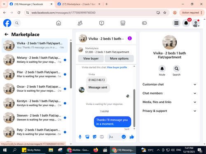Open the Paty conversation
206x154 pixels.
click(35, 132)
